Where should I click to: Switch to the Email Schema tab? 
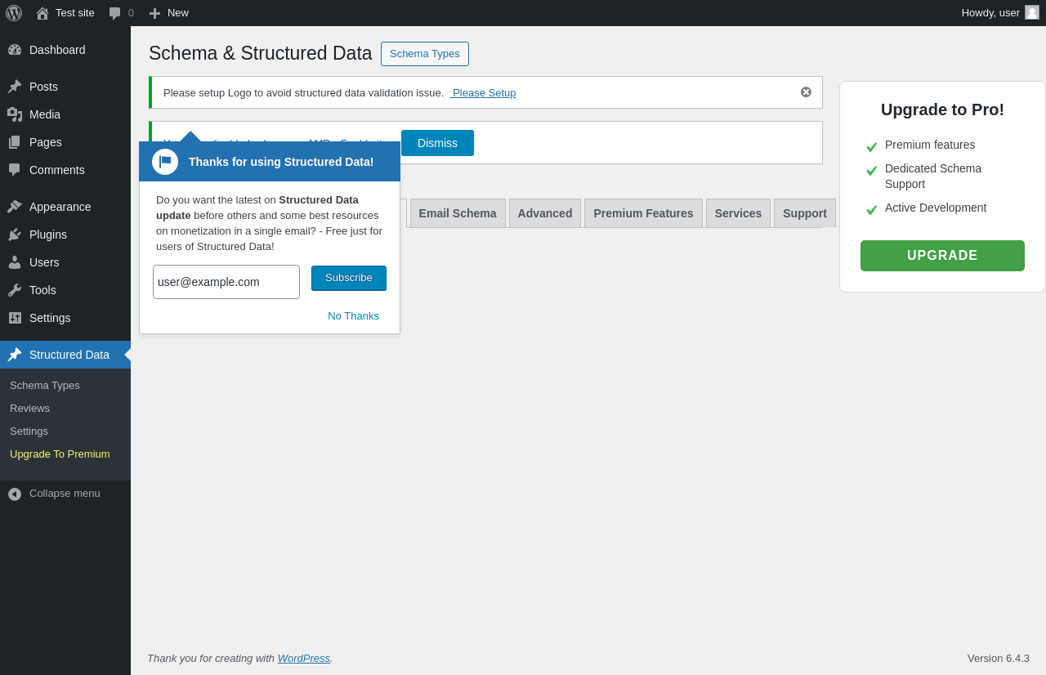point(458,213)
